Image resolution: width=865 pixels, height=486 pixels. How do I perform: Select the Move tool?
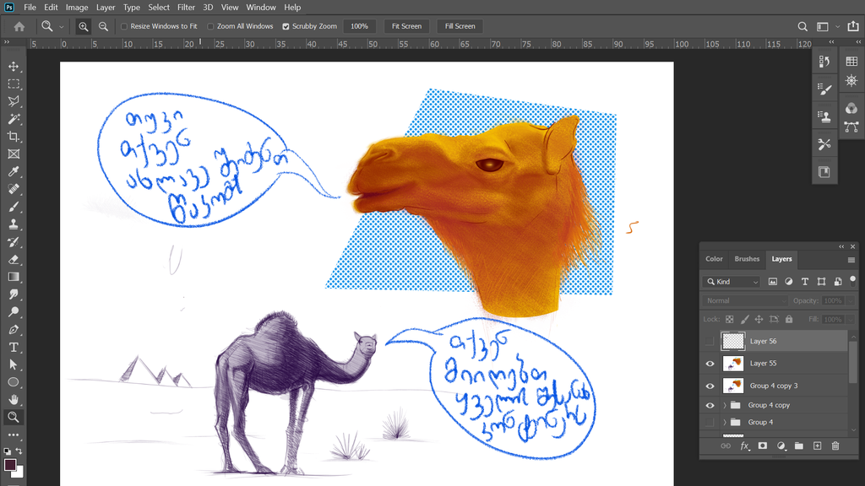point(14,67)
